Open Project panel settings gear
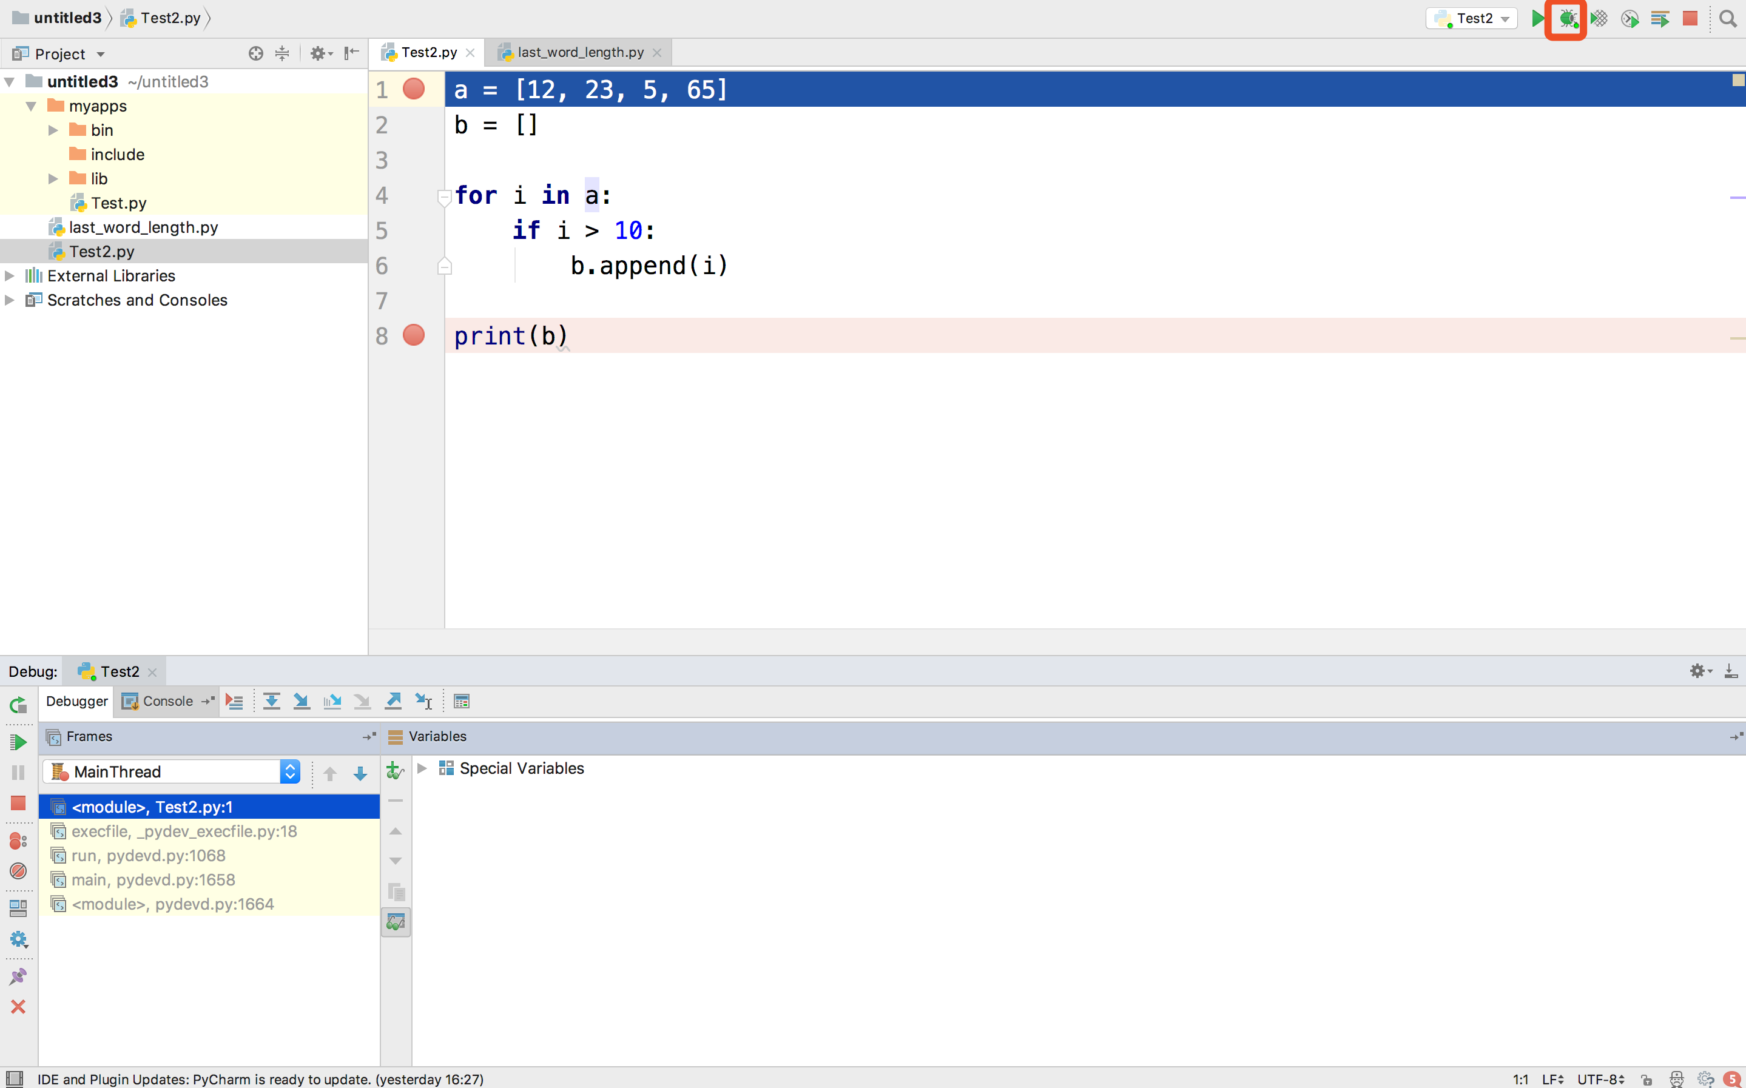This screenshot has height=1088, width=1746. [321, 53]
